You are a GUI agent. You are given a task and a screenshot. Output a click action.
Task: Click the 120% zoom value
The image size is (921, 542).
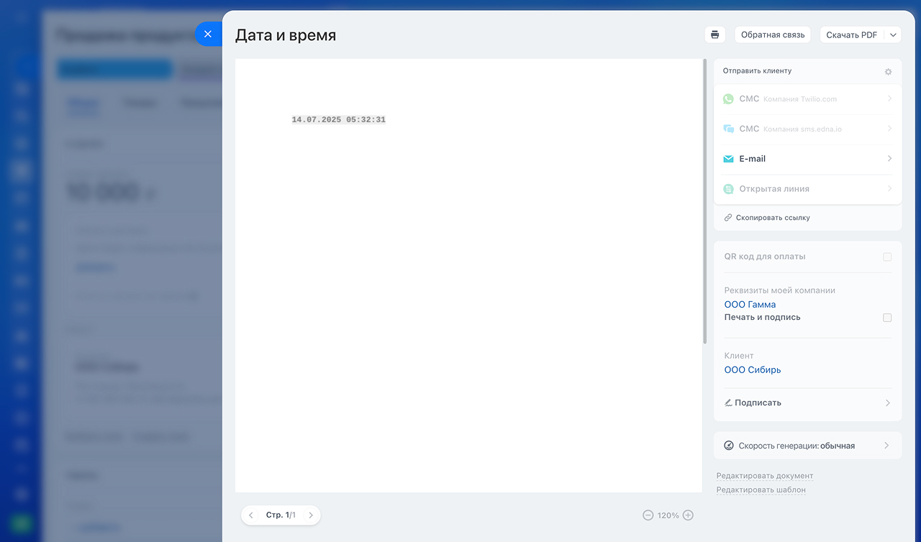(668, 515)
